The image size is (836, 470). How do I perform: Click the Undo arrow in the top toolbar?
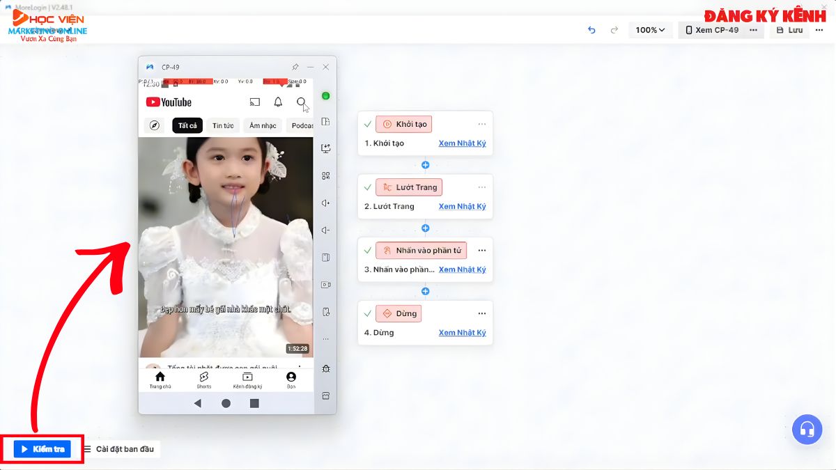(x=592, y=30)
